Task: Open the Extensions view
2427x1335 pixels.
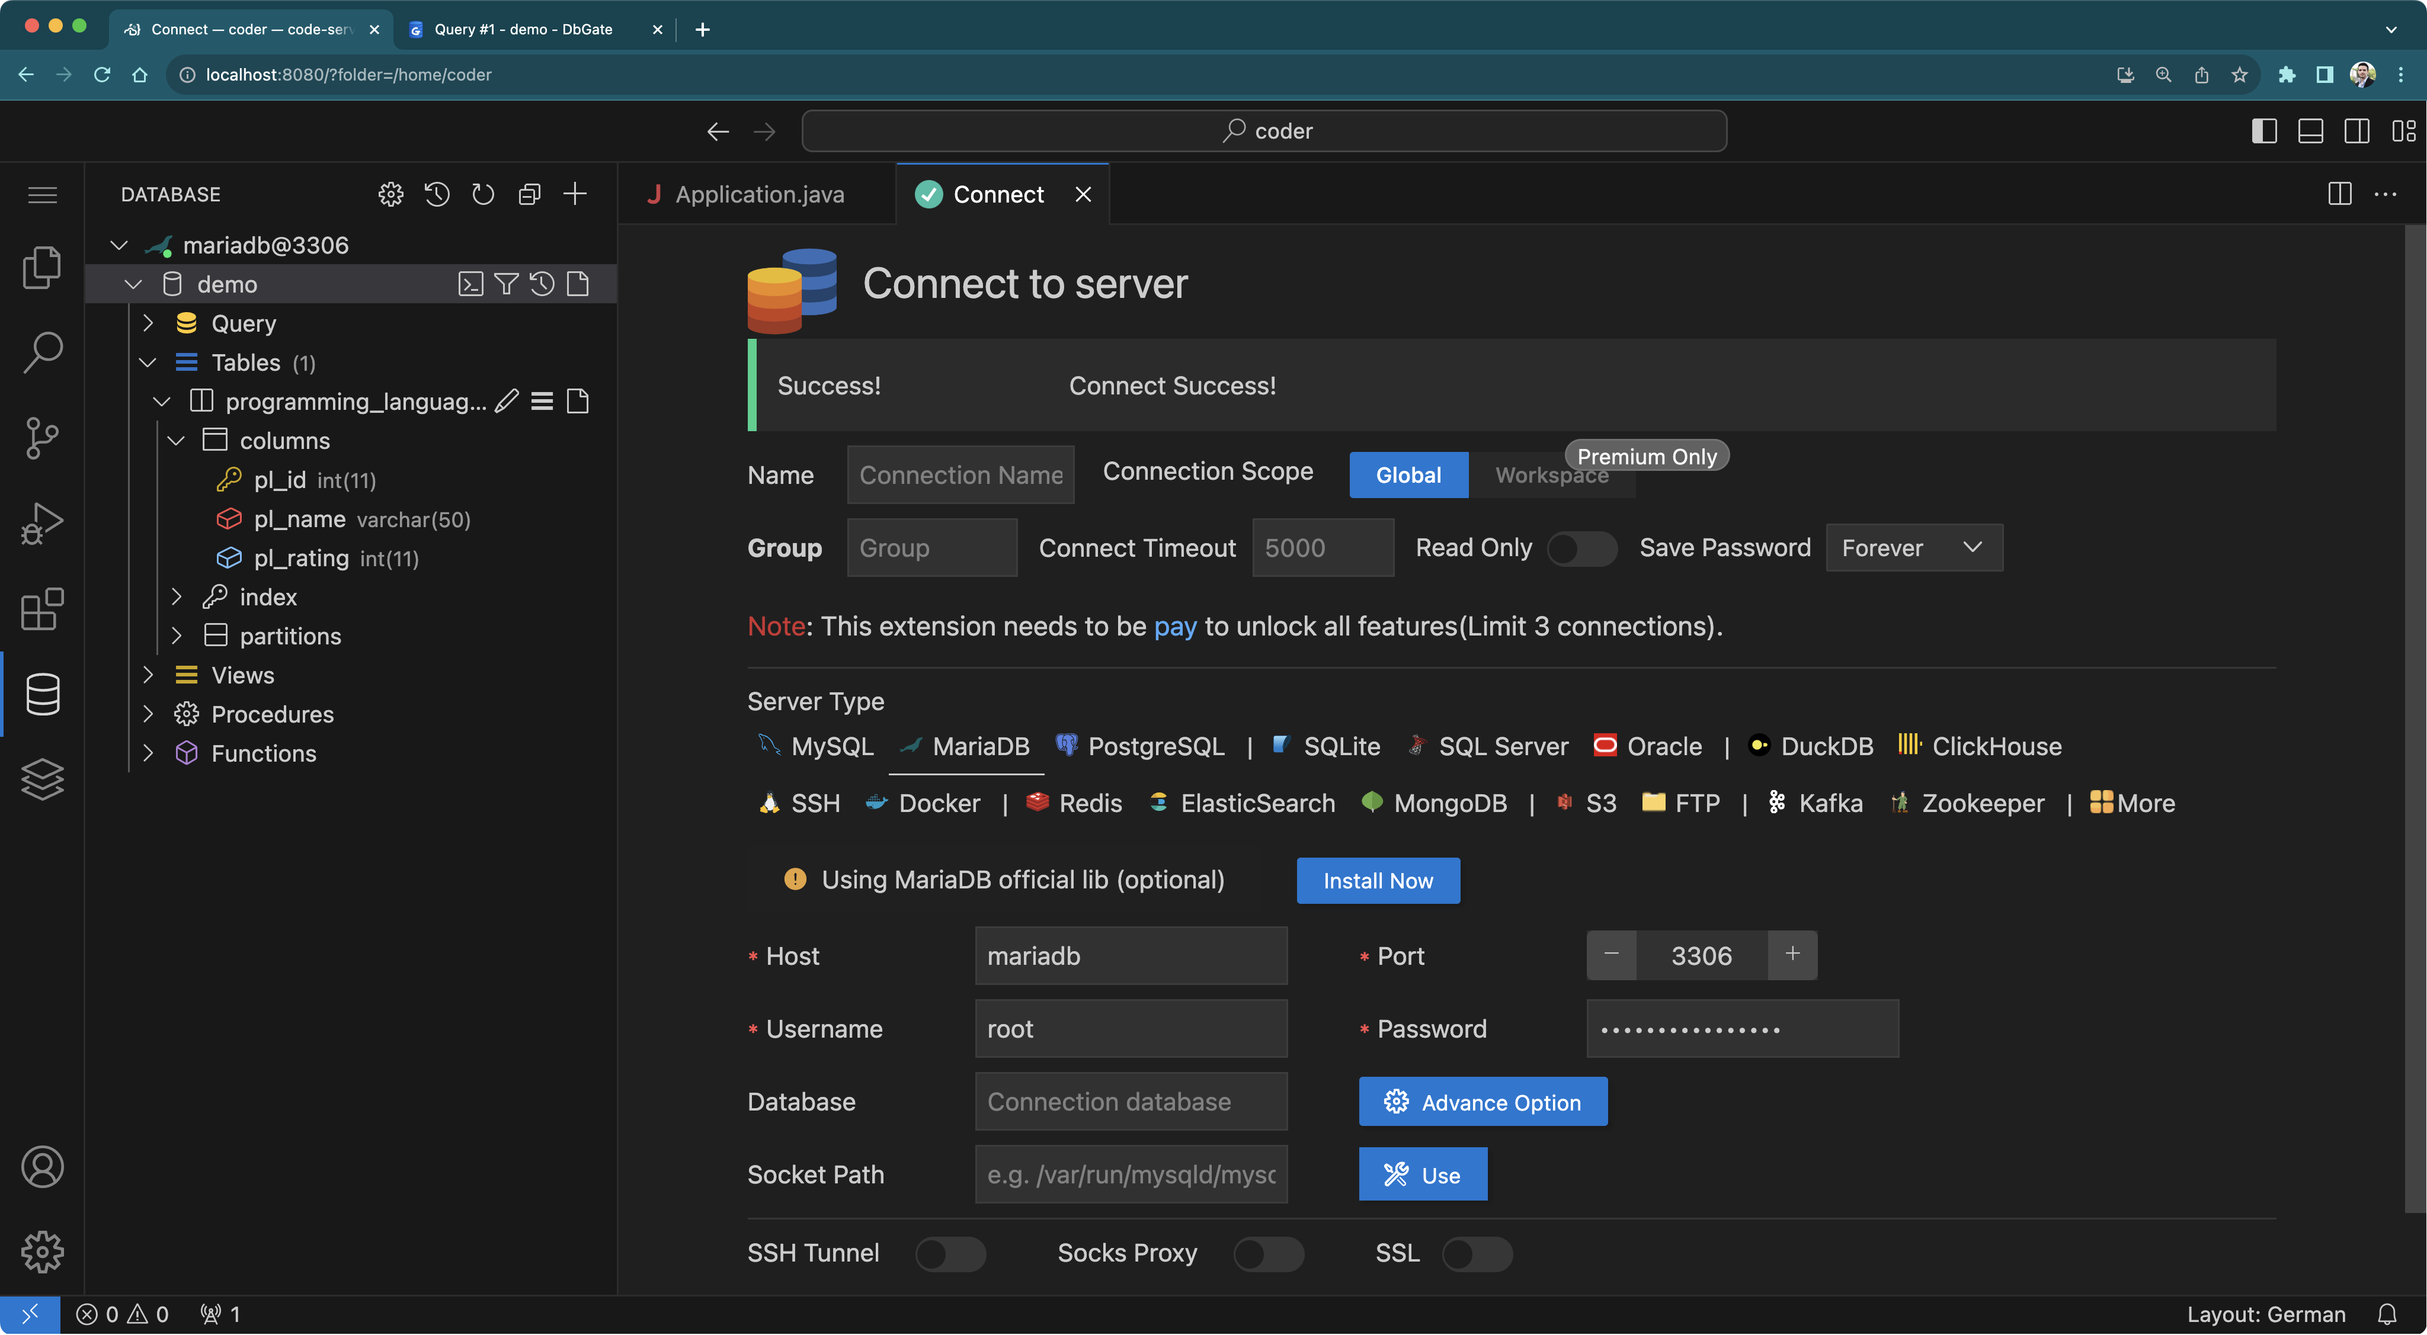Action: point(43,609)
